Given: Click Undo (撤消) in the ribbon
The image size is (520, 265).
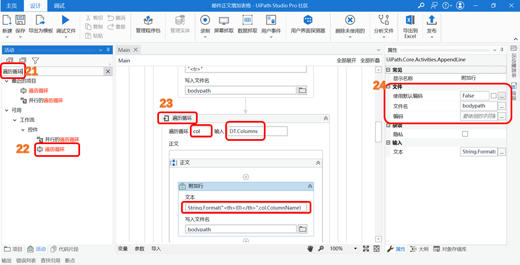Looking at the screenshot, I should coord(116,18).
